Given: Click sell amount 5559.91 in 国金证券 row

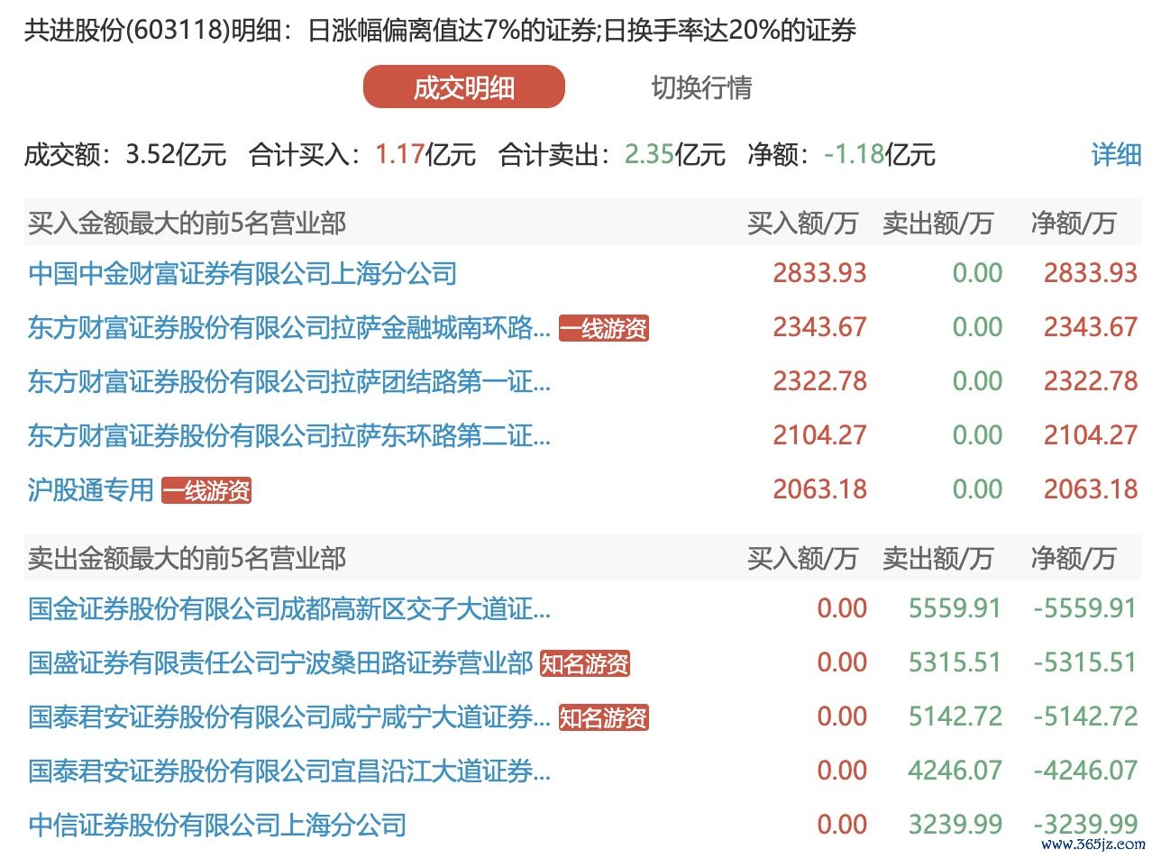Looking at the screenshot, I should (x=955, y=609).
